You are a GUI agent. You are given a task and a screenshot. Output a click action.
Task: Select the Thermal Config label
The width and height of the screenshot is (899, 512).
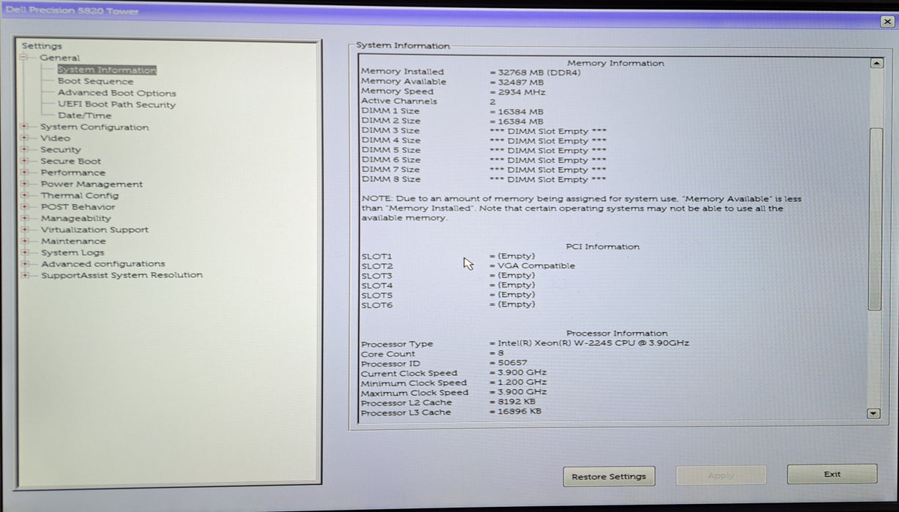[x=79, y=195]
